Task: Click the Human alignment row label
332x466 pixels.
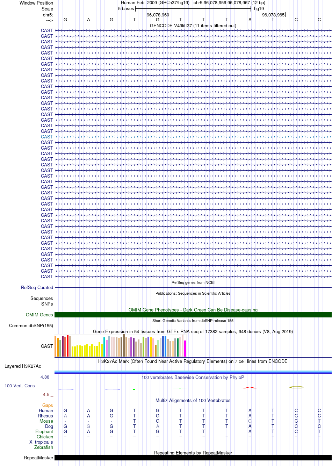Action: pyautogui.click(x=46, y=410)
